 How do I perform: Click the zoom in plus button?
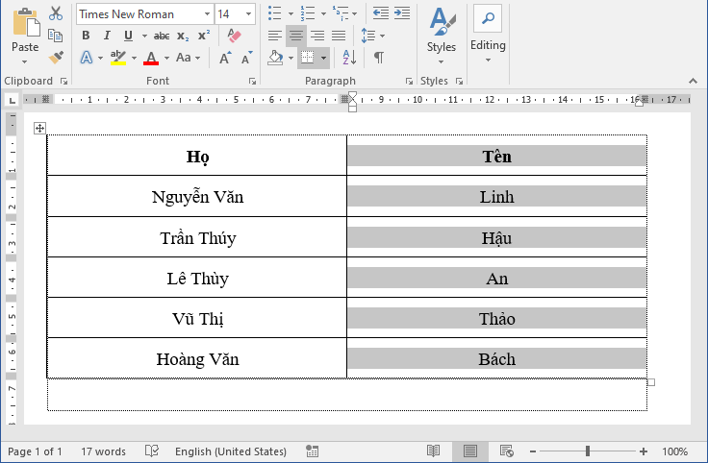click(644, 451)
